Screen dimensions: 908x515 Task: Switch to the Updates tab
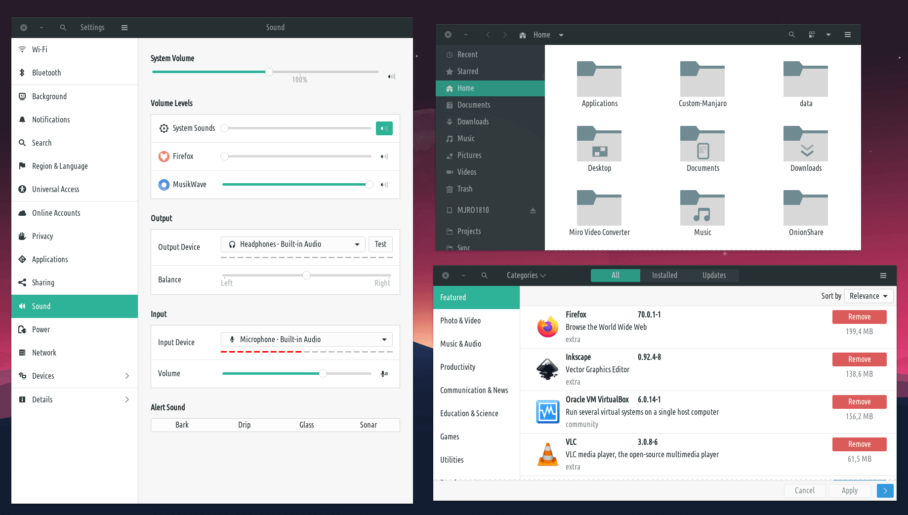click(714, 276)
